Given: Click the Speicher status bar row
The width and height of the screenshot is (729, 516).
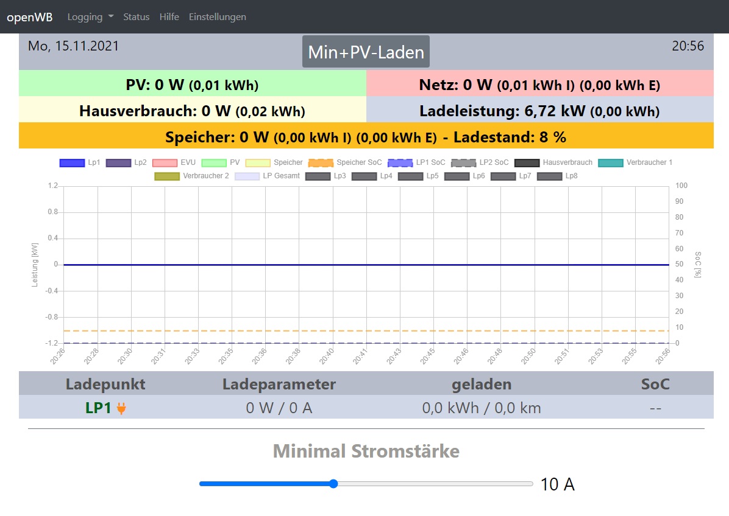Looking at the screenshot, I should pyautogui.click(x=366, y=136).
